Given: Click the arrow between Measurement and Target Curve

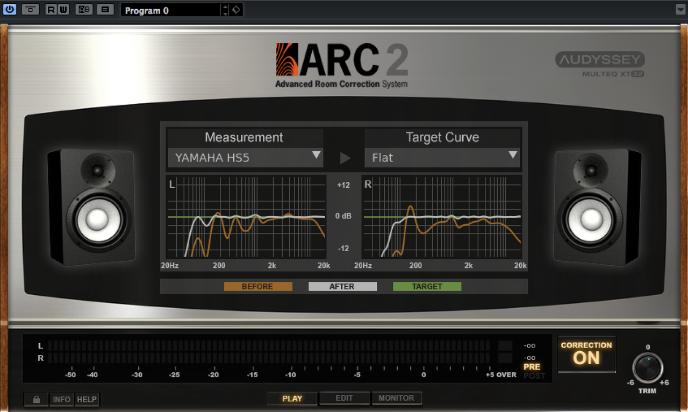Looking at the screenshot, I should pos(345,158).
